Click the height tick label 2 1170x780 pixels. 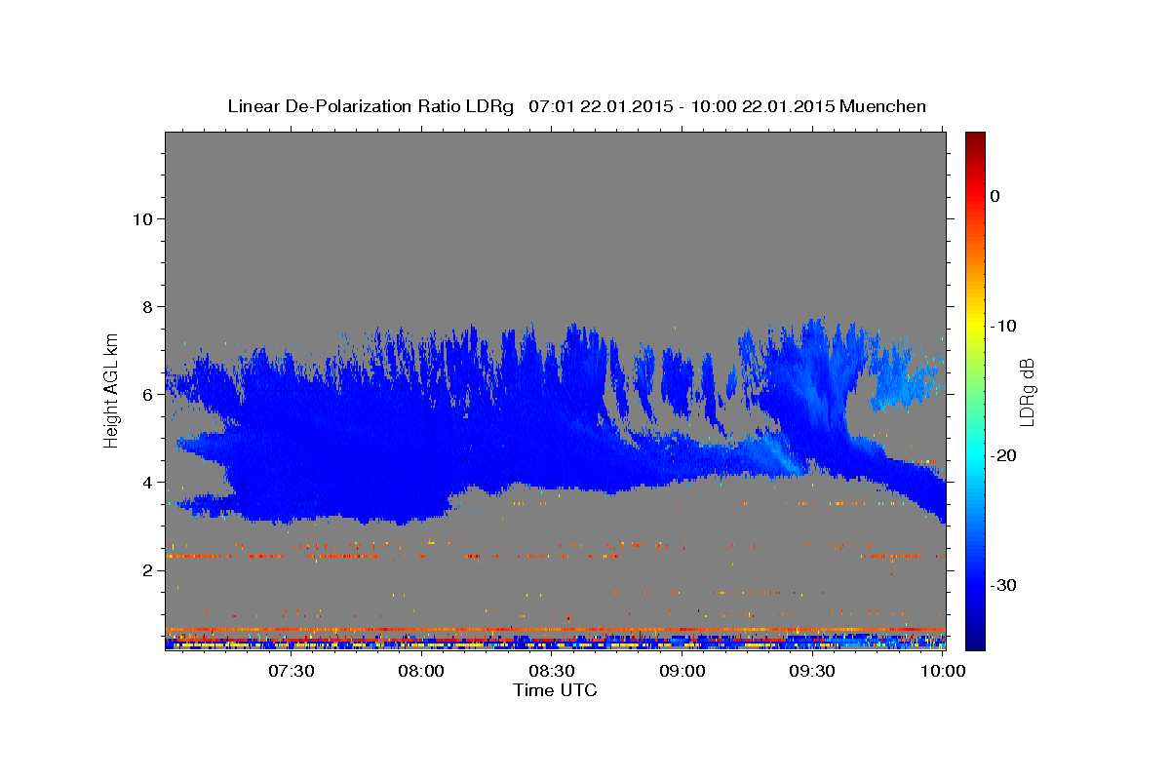149,569
